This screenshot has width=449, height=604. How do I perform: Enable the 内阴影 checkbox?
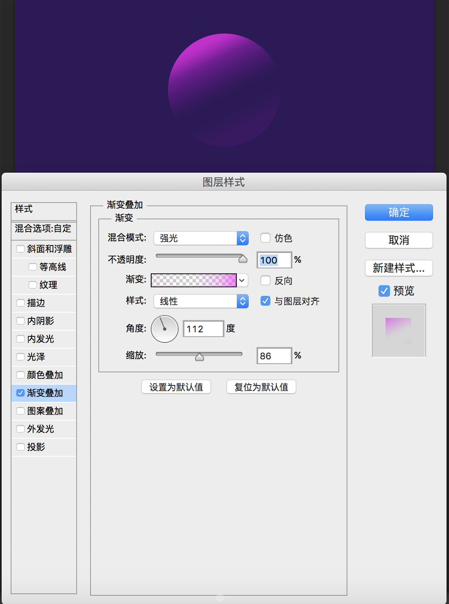pyautogui.click(x=20, y=321)
